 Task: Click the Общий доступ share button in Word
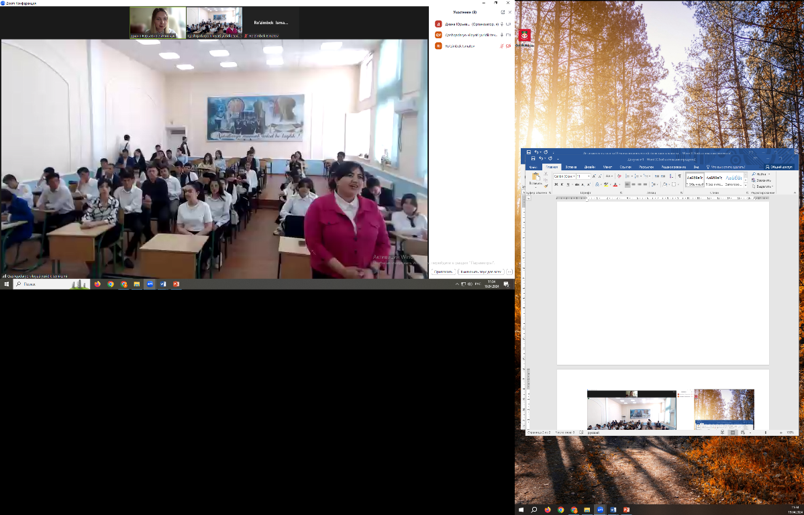click(x=779, y=167)
